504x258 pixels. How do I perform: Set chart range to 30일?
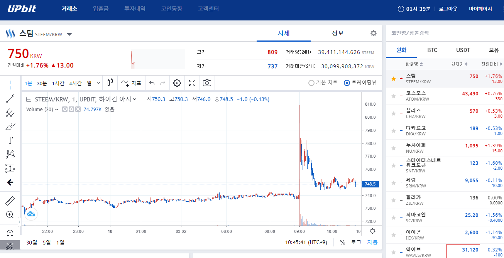32,243
